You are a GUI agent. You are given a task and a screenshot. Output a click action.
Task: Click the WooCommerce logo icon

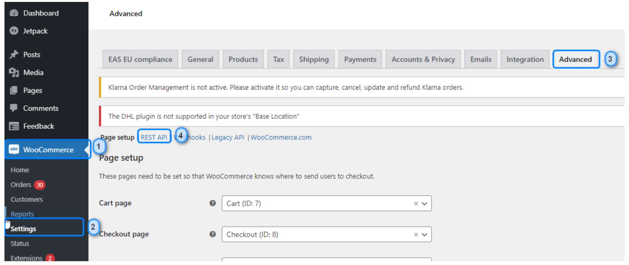click(x=14, y=150)
